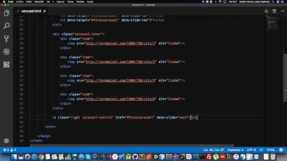The width and height of the screenshot is (287, 161).
Task: Open Finder from the dock
Action: 14,157
